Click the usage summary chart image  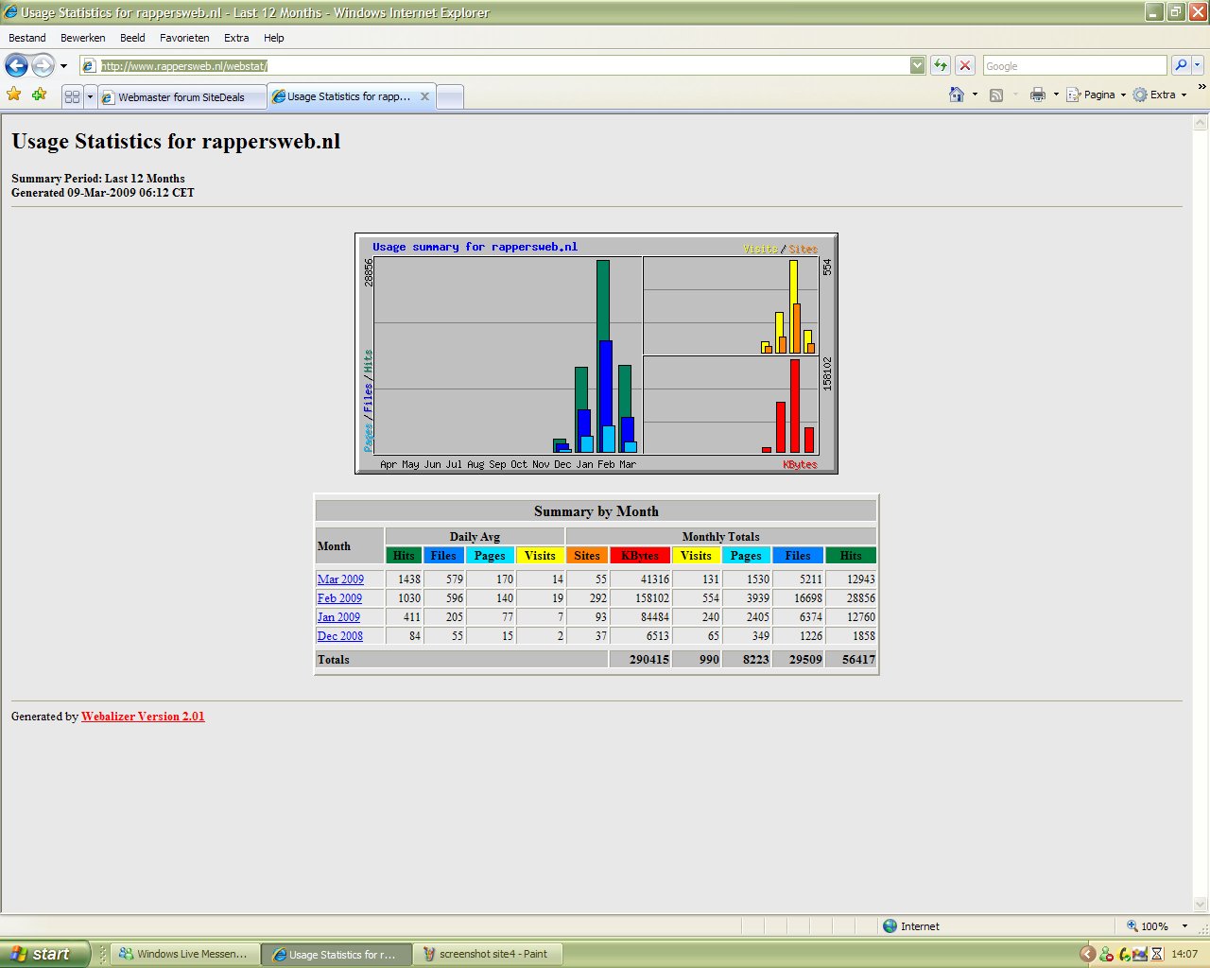click(x=596, y=354)
